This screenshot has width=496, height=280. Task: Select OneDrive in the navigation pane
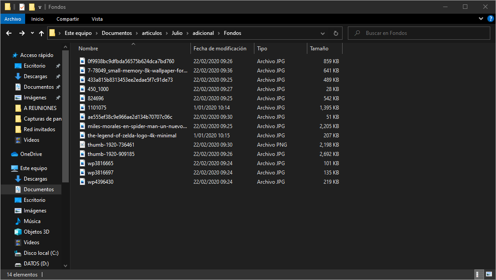(x=31, y=154)
